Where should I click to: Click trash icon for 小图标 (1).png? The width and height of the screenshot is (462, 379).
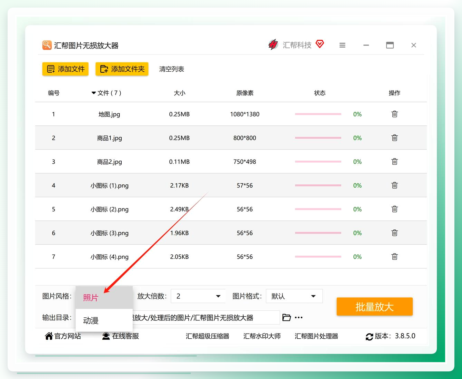pyautogui.click(x=395, y=185)
